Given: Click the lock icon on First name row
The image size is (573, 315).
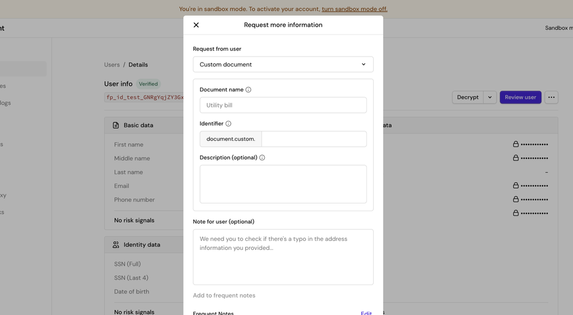Looking at the screenshot, I should pos(516,144).
